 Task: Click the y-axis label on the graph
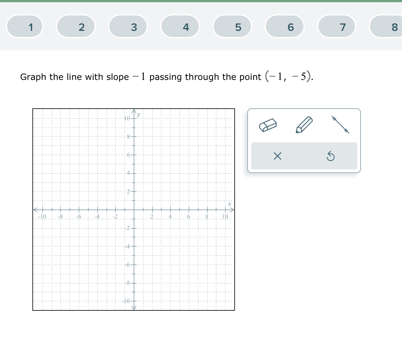coord(138,114)
